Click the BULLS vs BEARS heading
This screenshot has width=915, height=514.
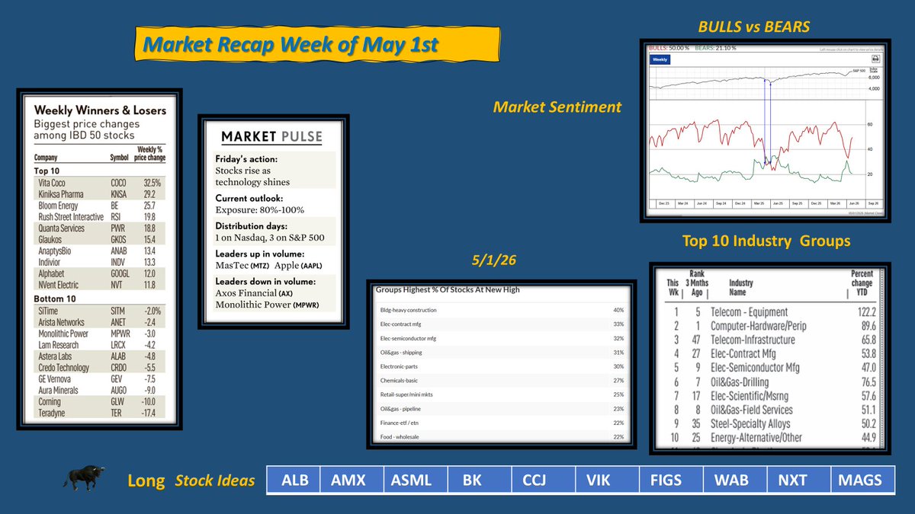(x=753, y=27)
